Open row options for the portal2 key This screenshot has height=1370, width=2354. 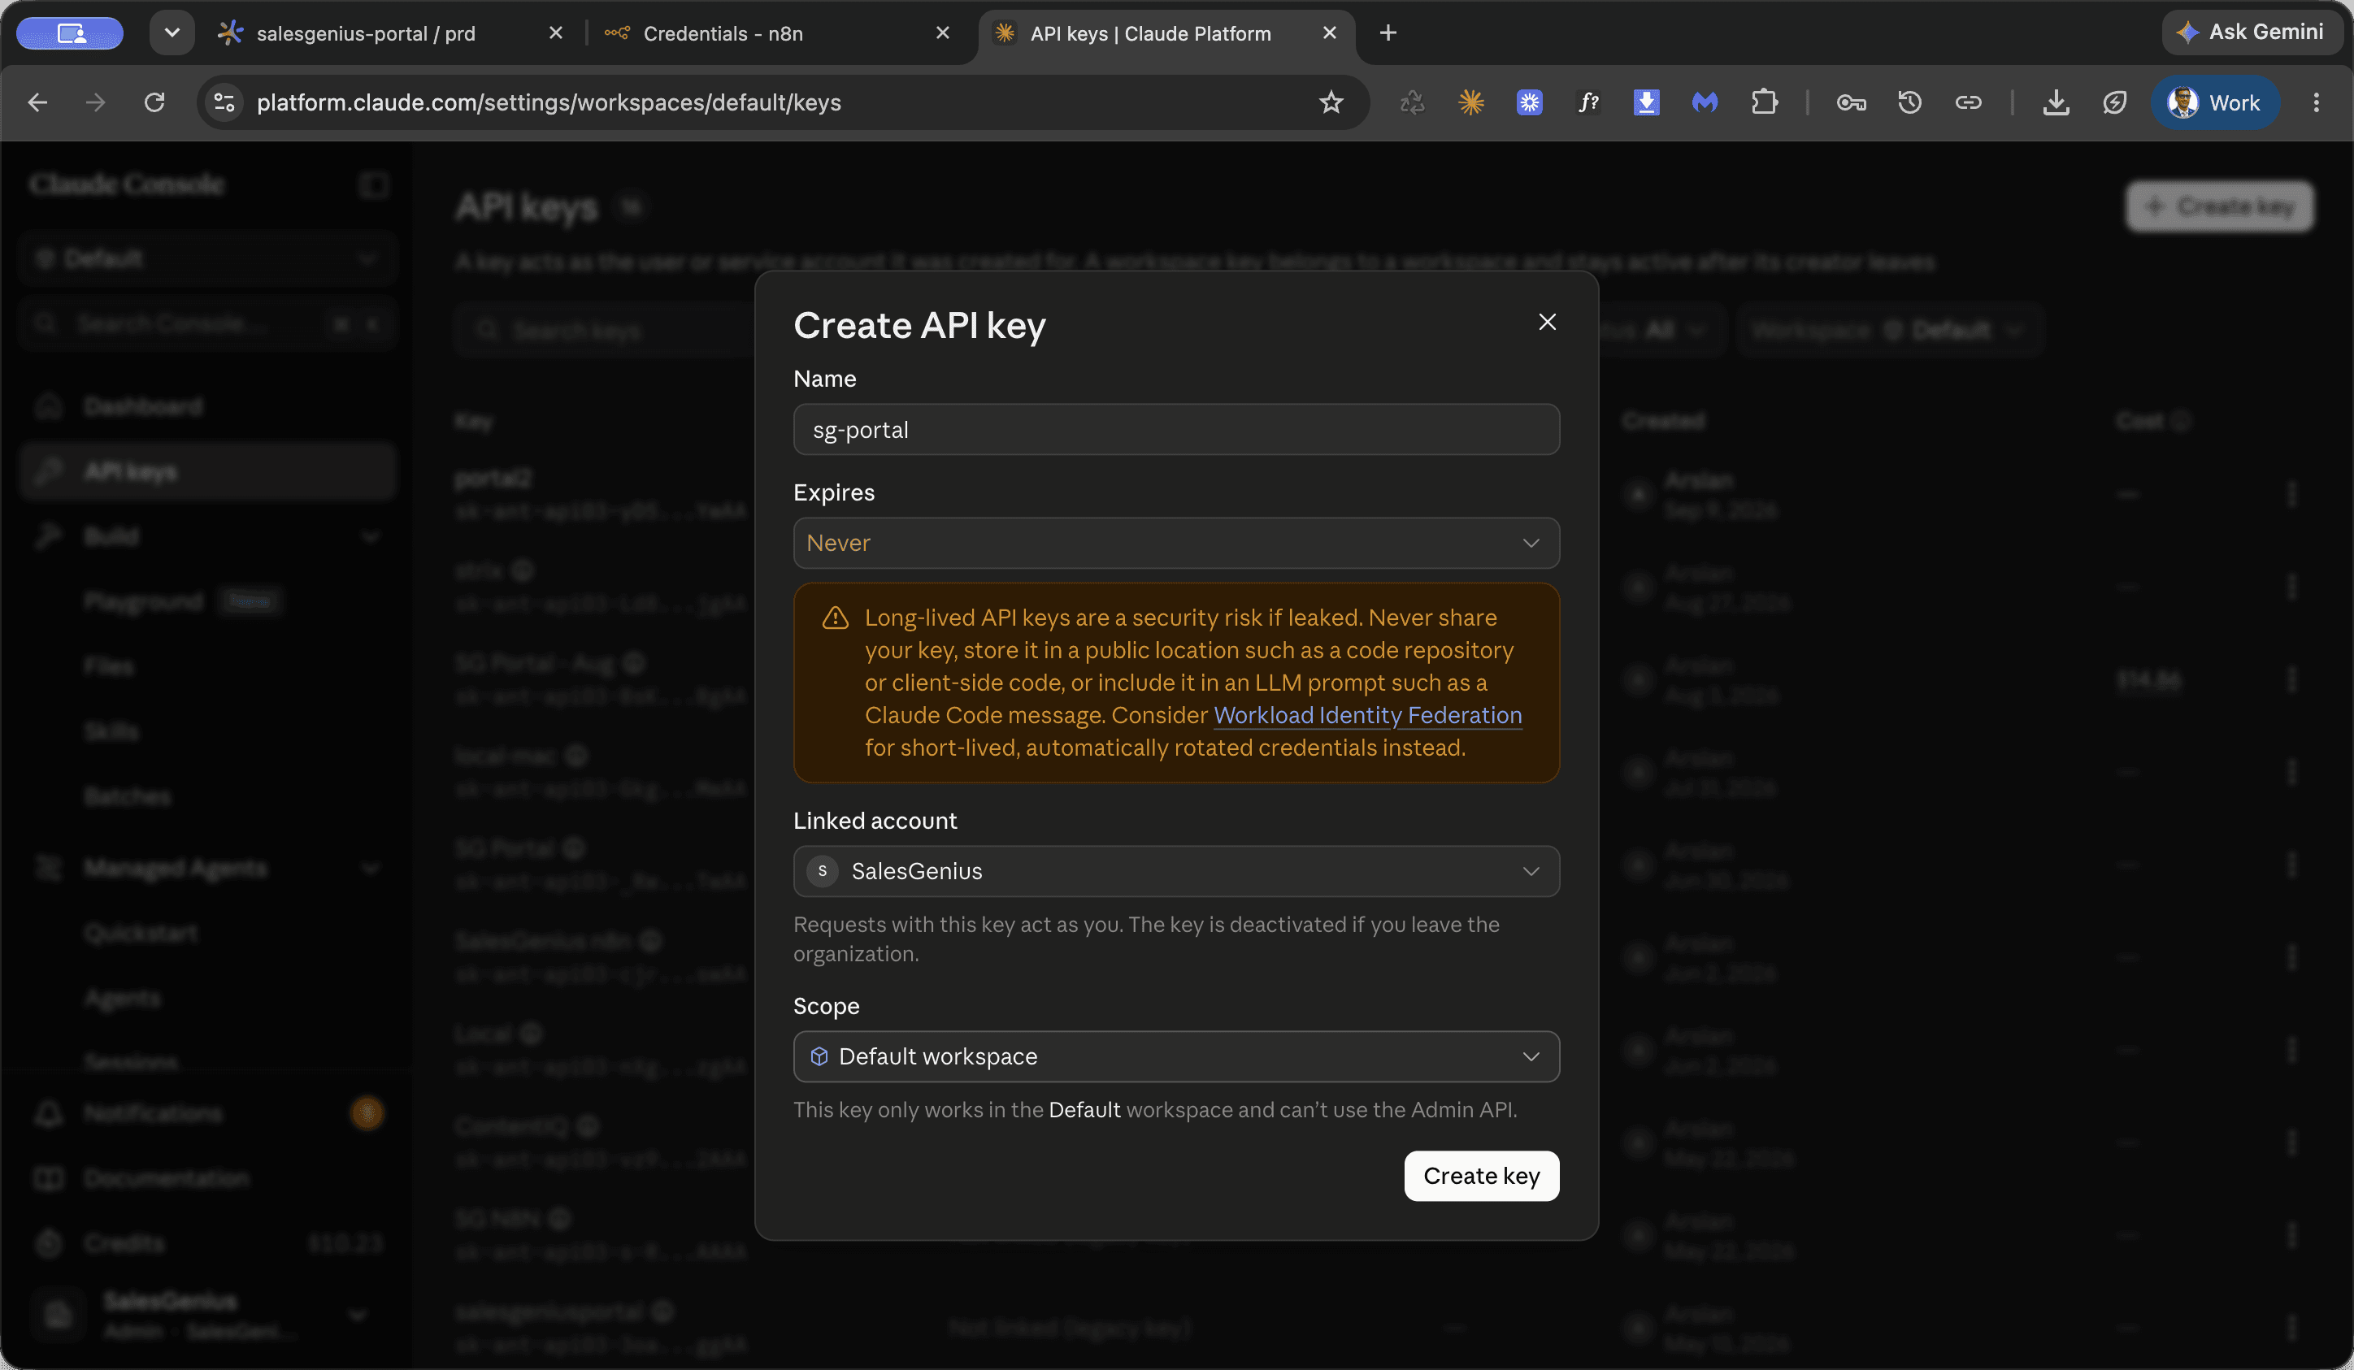[x=2291, y=494]
